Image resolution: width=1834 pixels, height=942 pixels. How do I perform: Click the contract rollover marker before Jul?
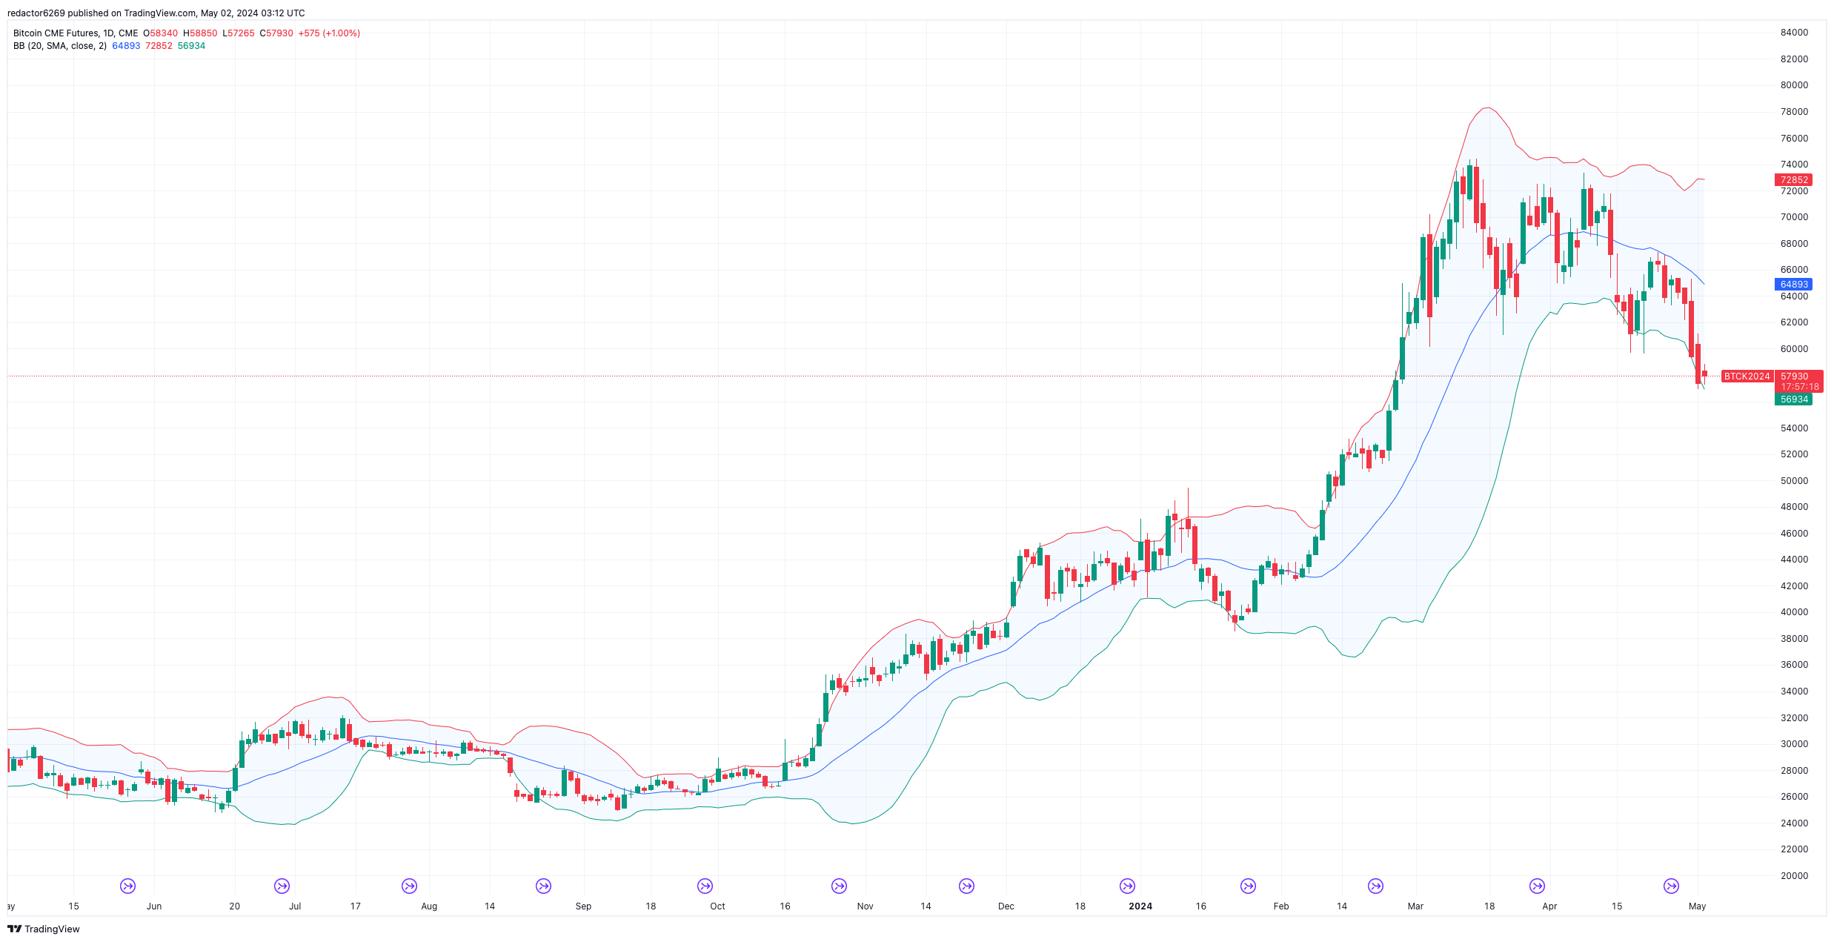[x=282, y=886]
